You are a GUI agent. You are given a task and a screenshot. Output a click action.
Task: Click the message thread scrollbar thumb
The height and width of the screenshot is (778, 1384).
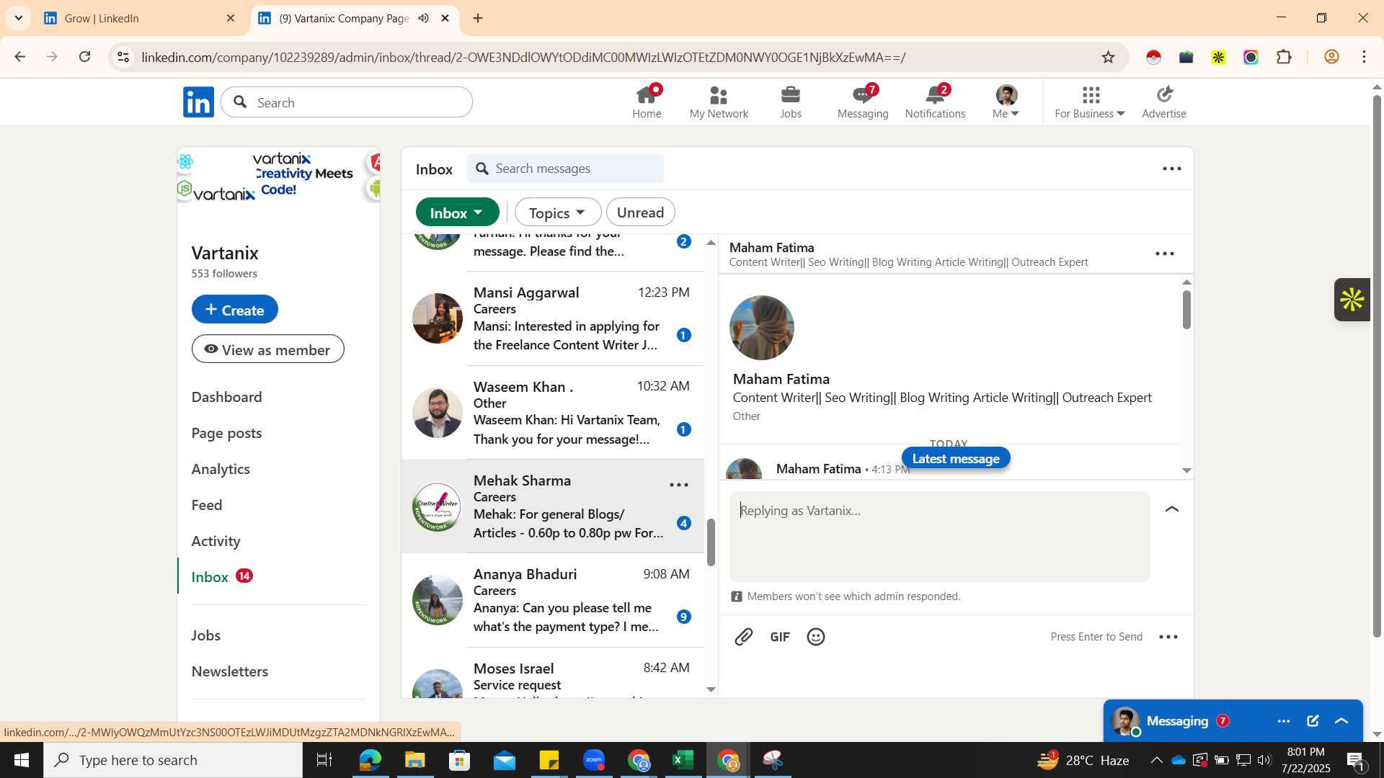tap(1186, 309)
